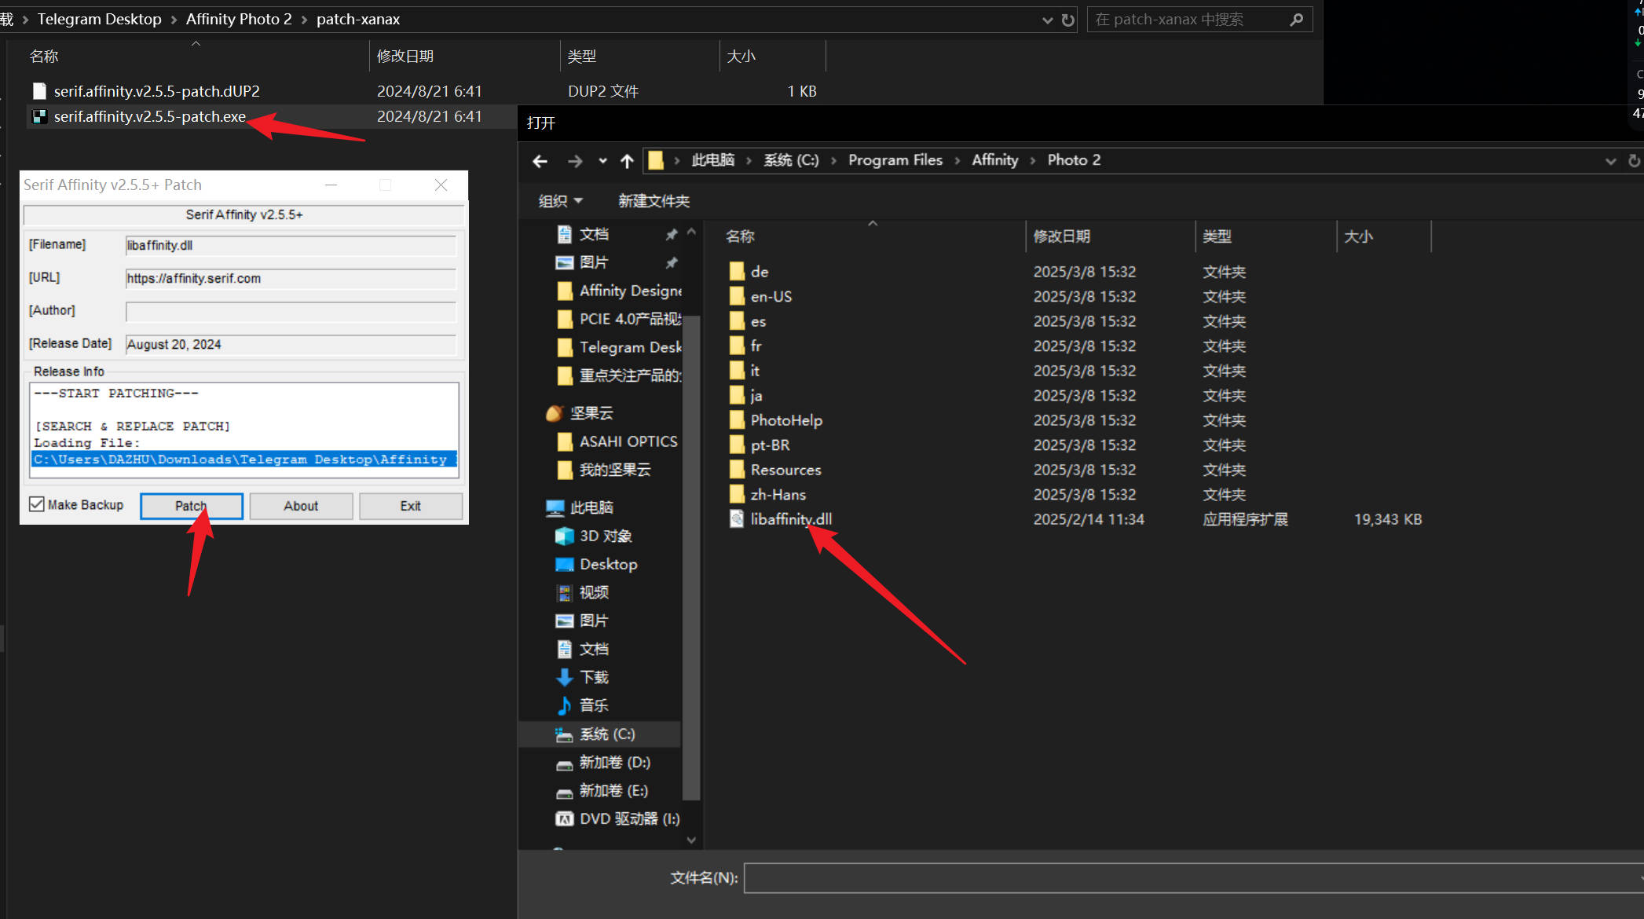Refresh the Photo 2 folder view
This screenshot has width=1644, height=919.
(x=1635, y=160)
